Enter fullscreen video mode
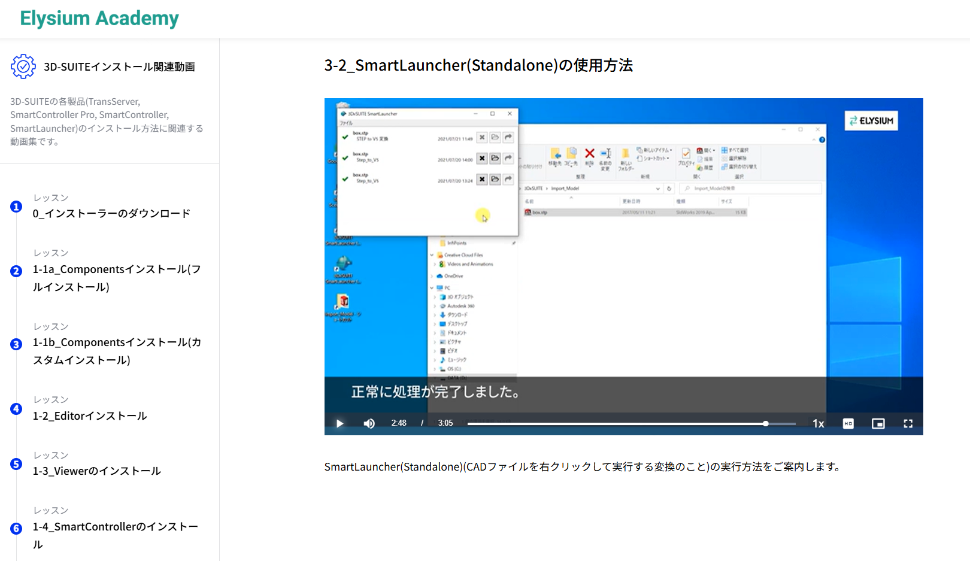 point(908,423)
